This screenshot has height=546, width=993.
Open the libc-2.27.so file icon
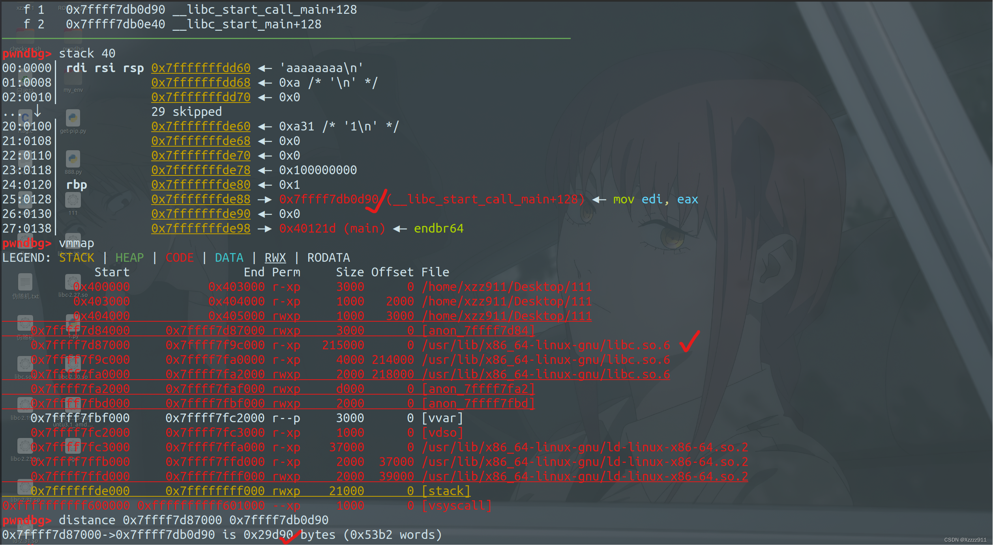pos(73,282)
